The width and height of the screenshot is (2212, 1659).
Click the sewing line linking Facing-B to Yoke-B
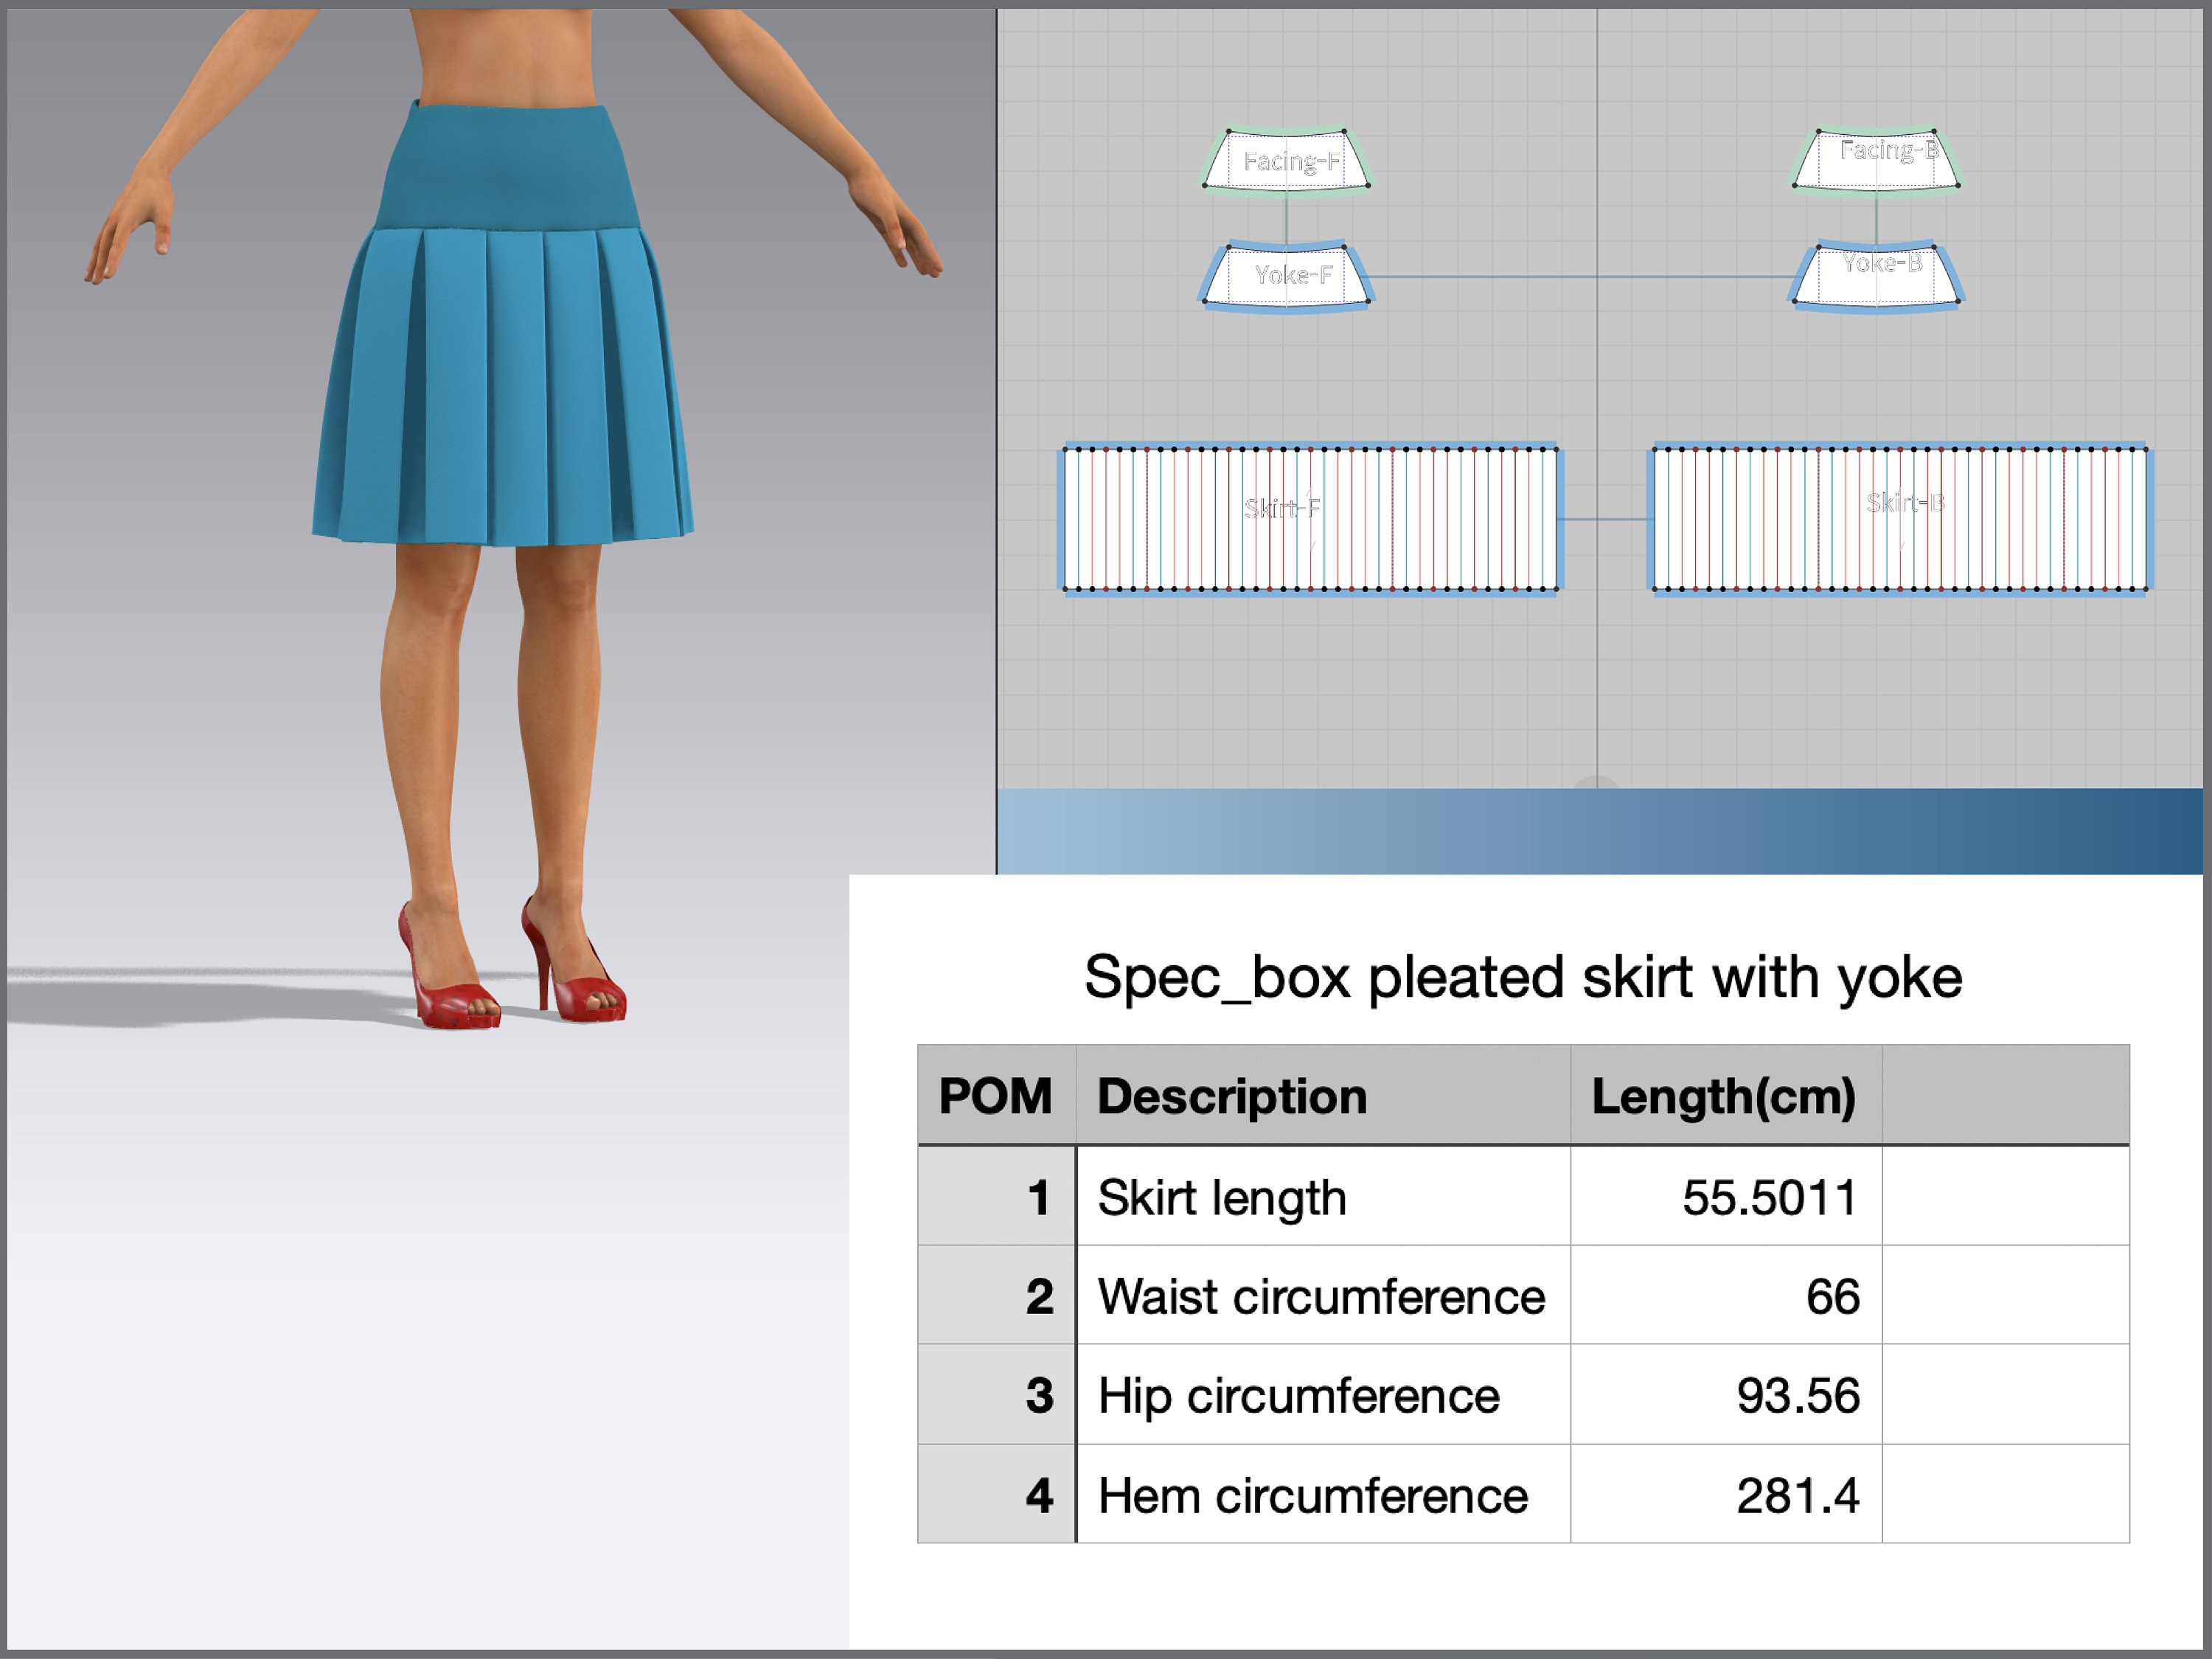1876,218
